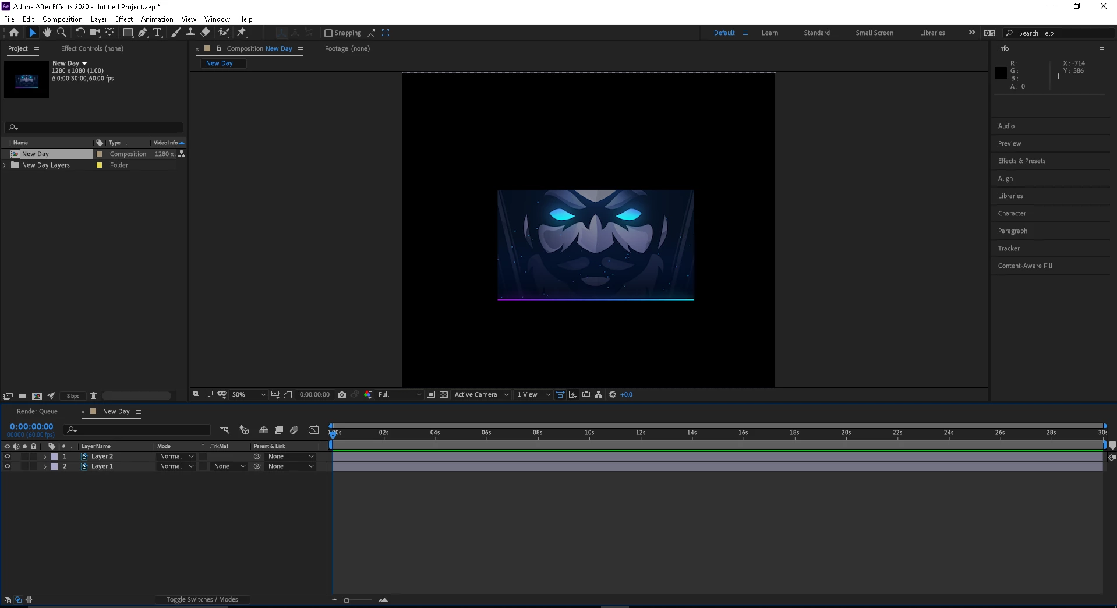Click the Home icon in toolbar
Viewport: 1117px width, 608px height.
click(x=14, y=33)
